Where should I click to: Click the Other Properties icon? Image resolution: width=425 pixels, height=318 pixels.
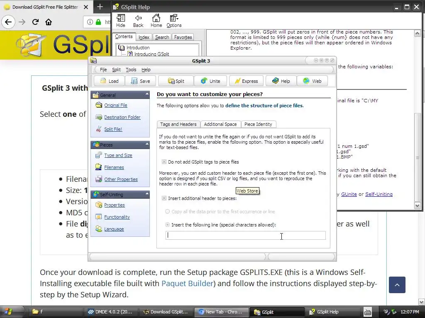point(99,179)
